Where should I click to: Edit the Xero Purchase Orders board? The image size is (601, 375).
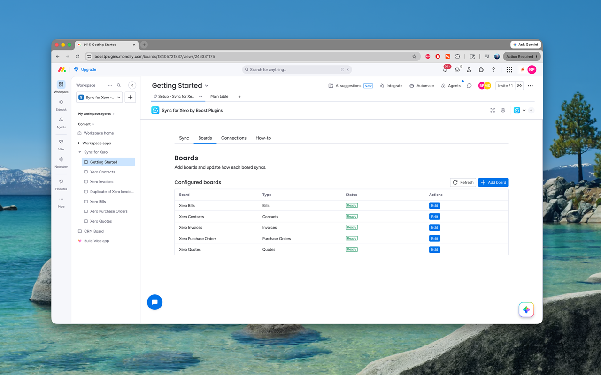click(435, 239)
